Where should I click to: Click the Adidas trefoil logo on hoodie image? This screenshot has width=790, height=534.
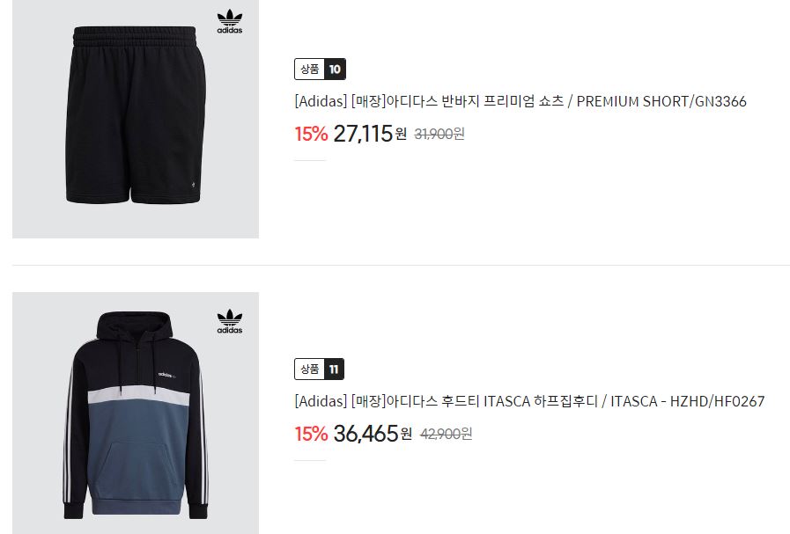[x=230, y=322]
